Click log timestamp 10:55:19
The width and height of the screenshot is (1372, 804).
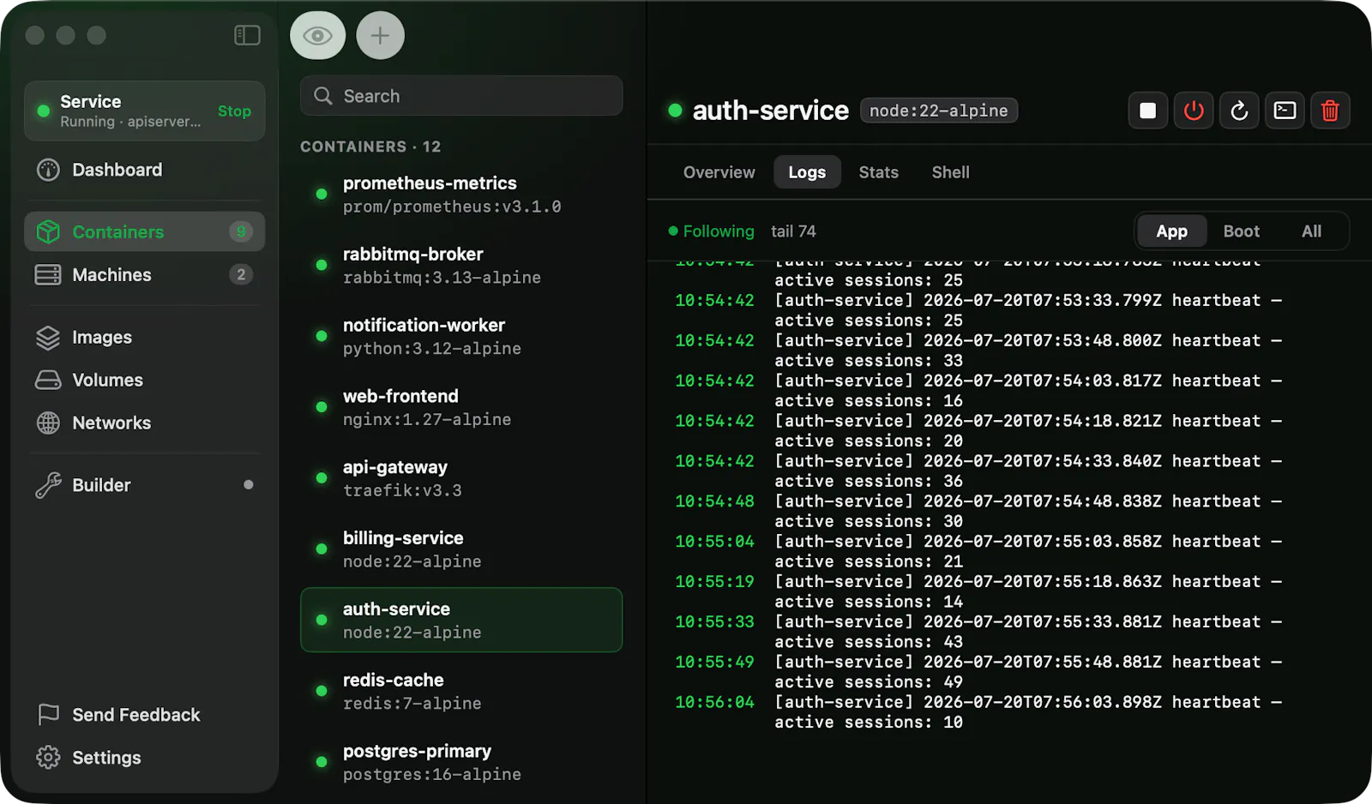click(714, 581)
